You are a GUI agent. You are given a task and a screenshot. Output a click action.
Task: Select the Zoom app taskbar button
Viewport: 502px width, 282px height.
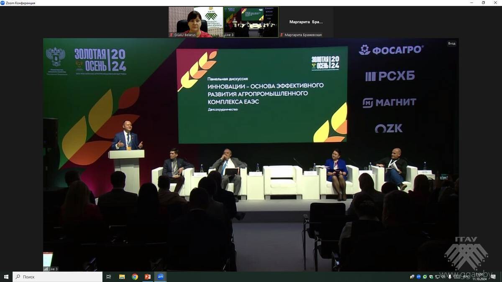point(160,277)
